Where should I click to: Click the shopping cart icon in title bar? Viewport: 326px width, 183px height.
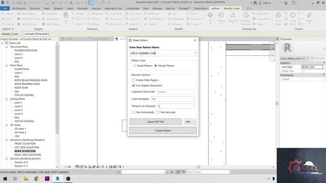click(286, 3)
